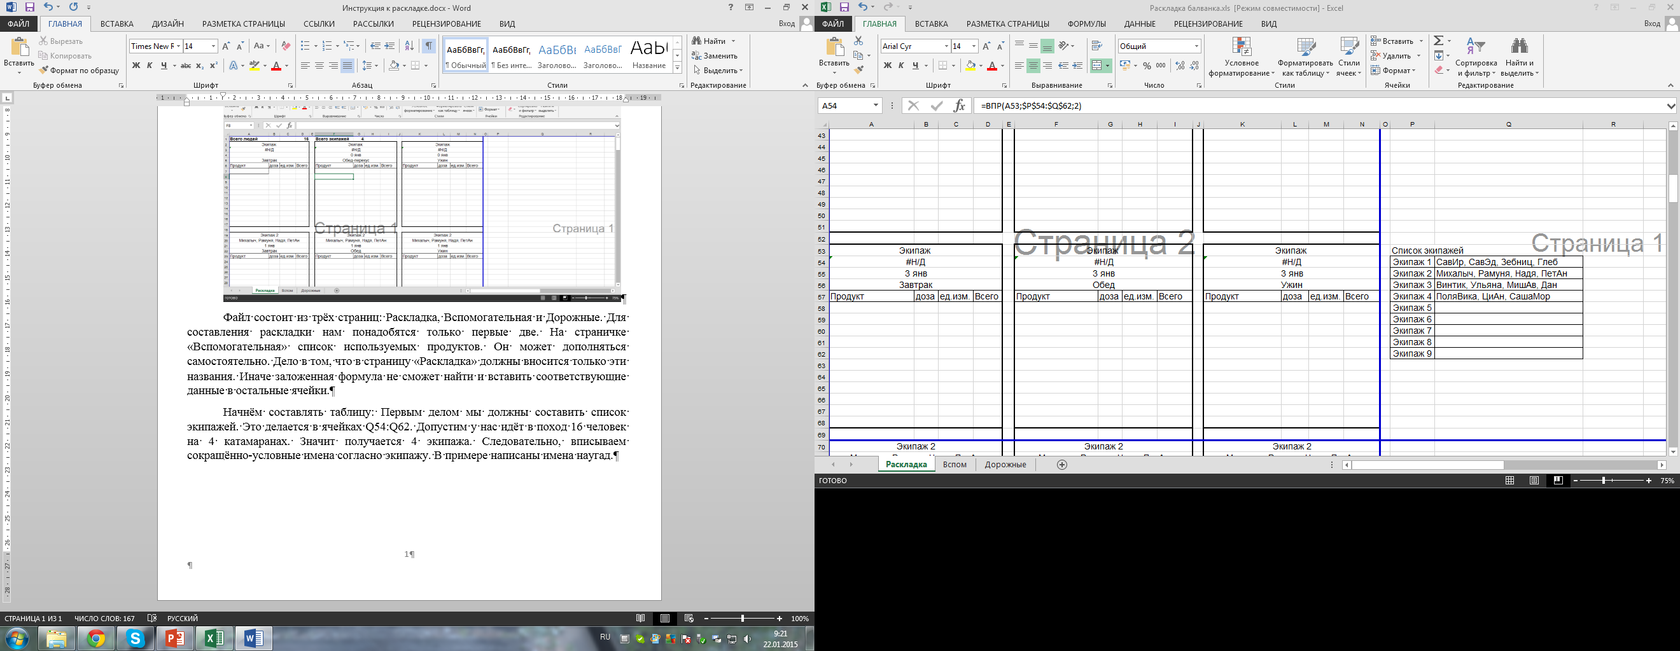Click Стили ячеек in Excel

(1348, 57)
